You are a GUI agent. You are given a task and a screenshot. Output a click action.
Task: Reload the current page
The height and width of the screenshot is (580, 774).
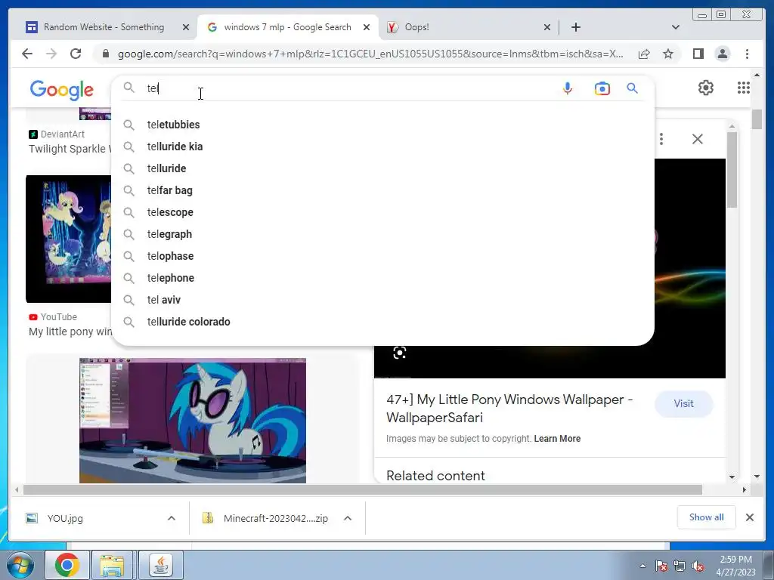[x=76, y=54]
